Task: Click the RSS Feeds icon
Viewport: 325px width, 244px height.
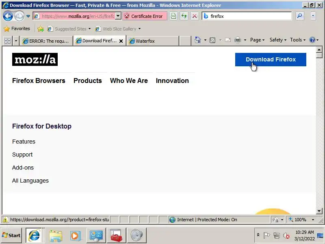Action: click(x=212, y=40)
